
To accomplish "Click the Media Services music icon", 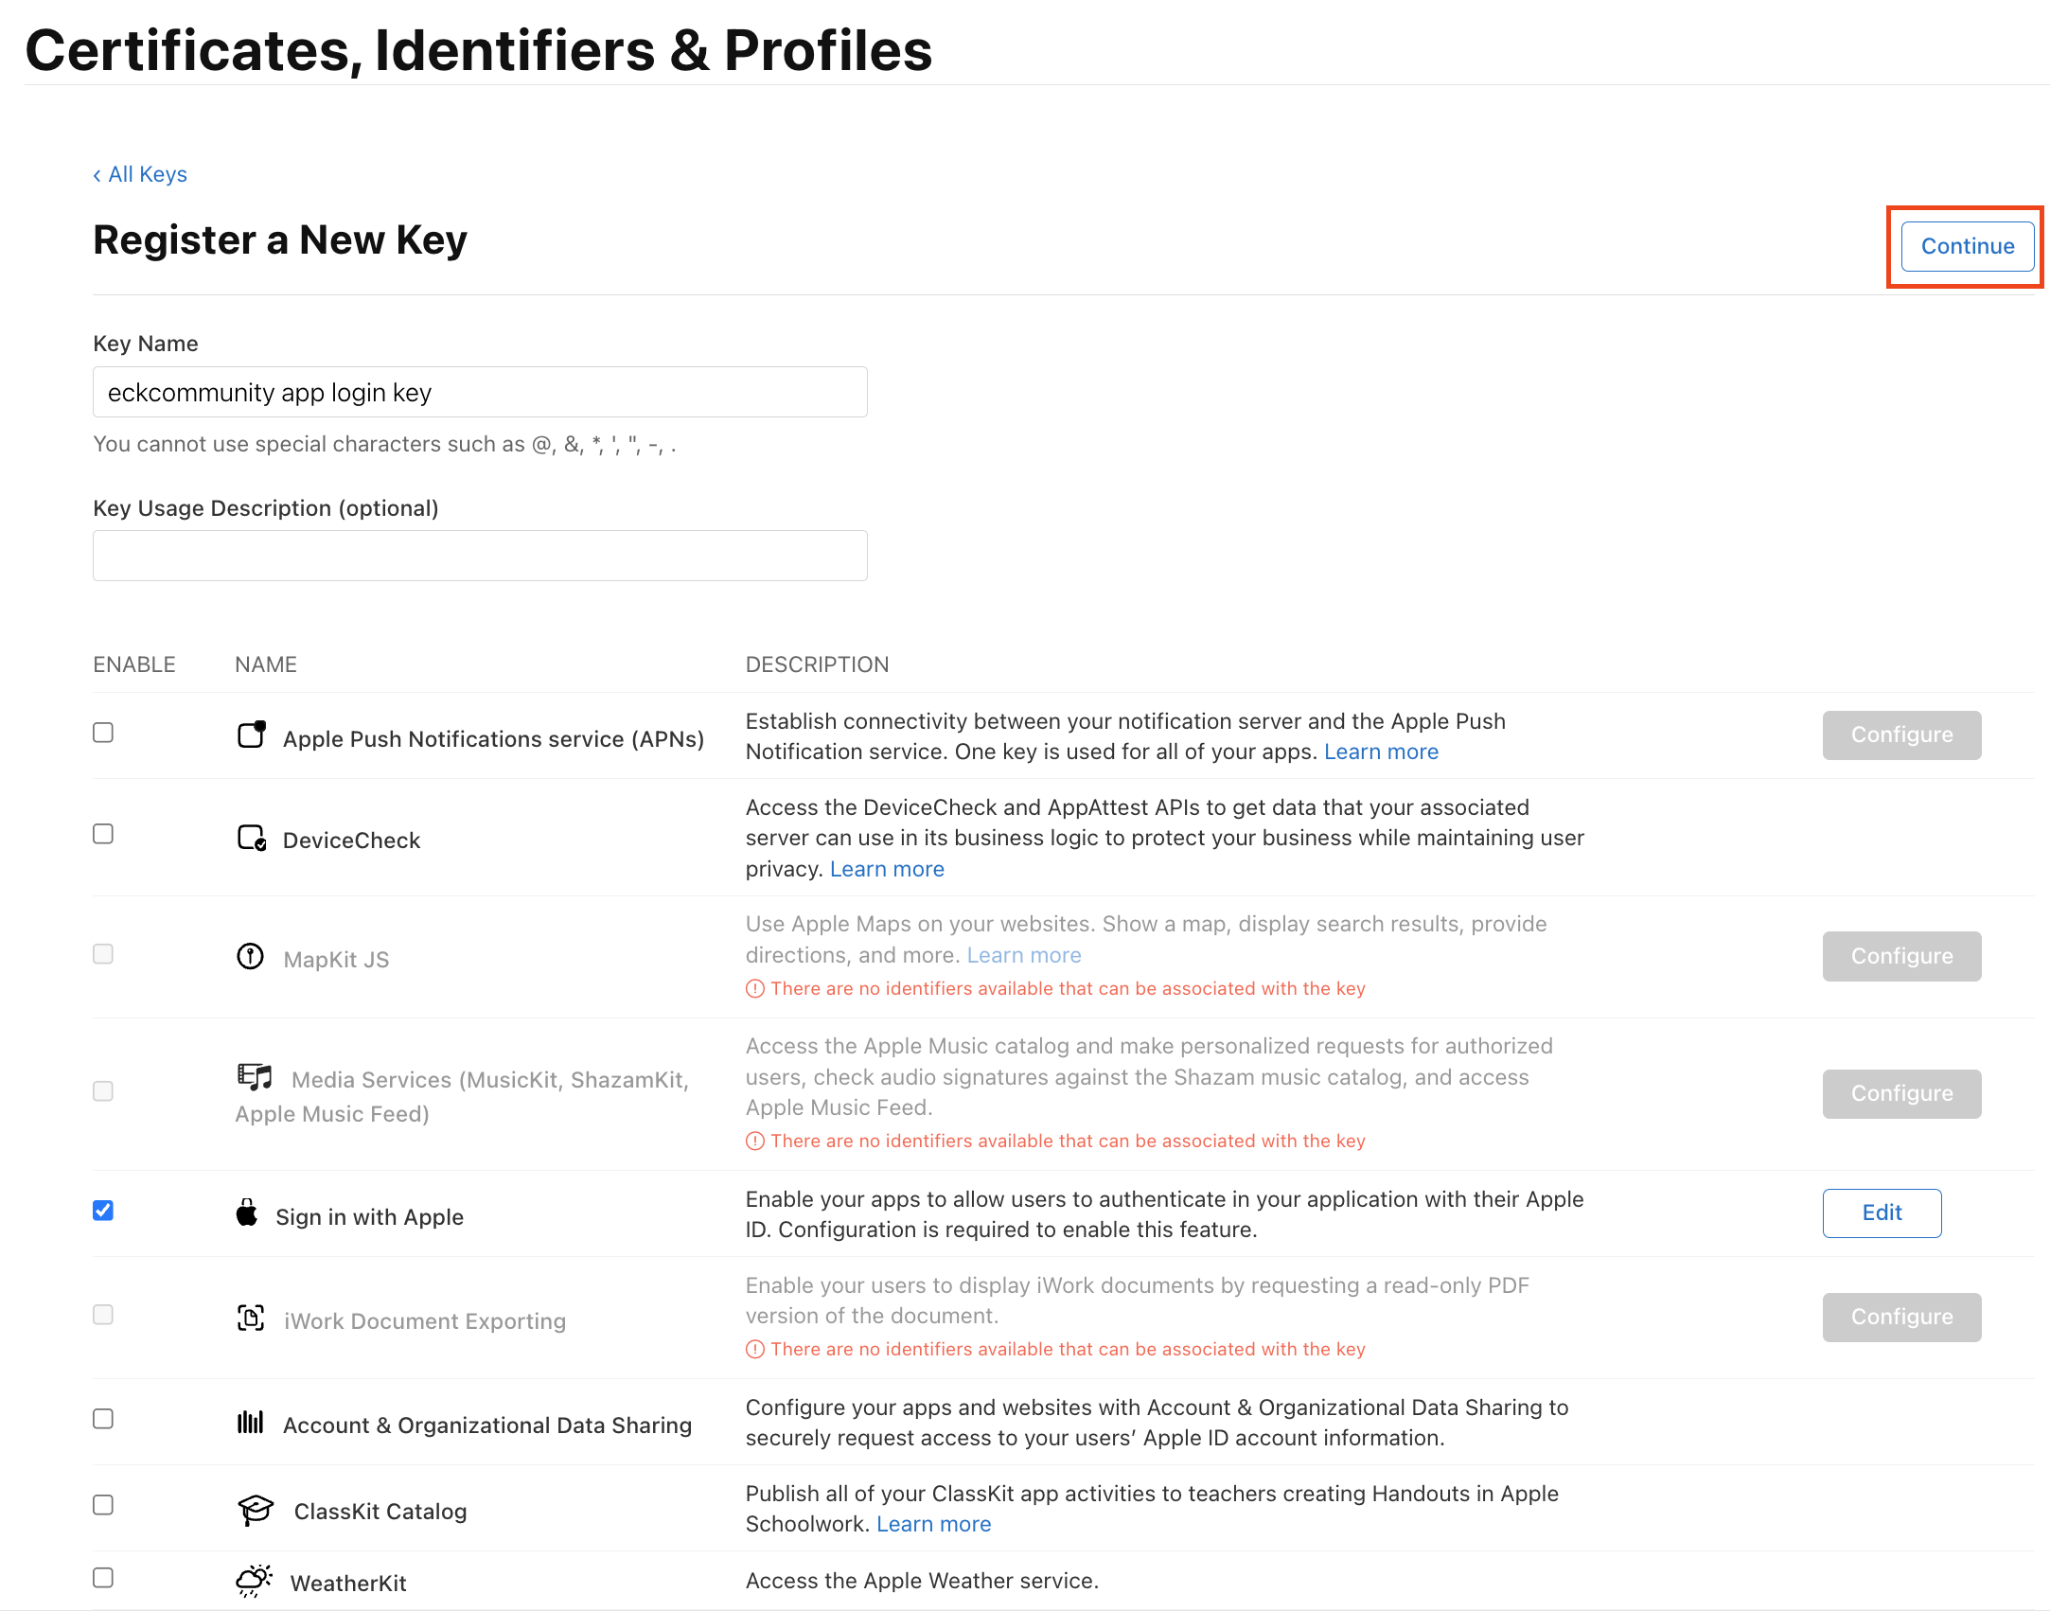I will (254, 1076).
